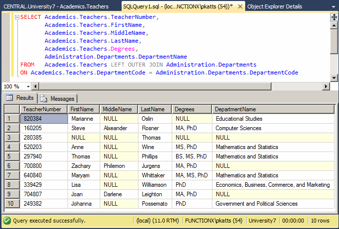Viewport: 339px width, 229px height.
Task: Click status bar login FUNCTIONX\pkatts (54)
Action: click(x=213, y=221)
